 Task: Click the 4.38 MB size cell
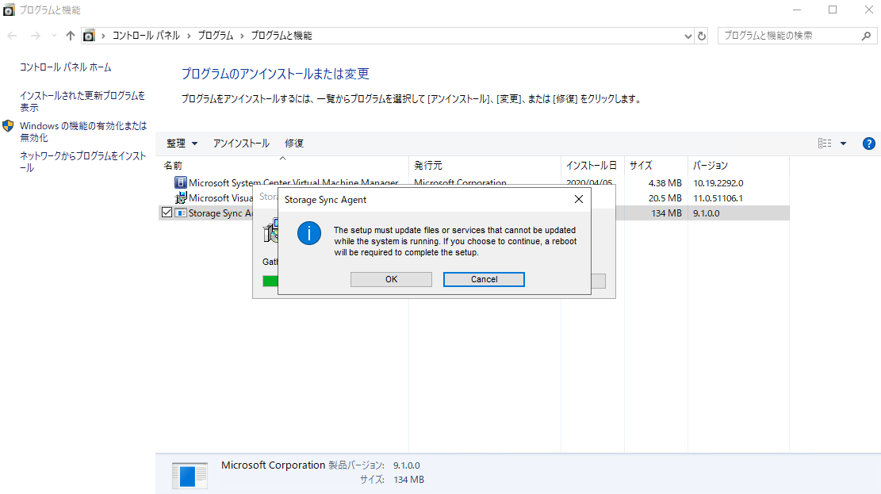point(665,183)
